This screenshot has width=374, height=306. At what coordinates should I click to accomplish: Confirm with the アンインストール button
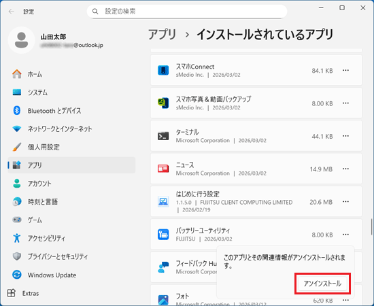(322, 284)
